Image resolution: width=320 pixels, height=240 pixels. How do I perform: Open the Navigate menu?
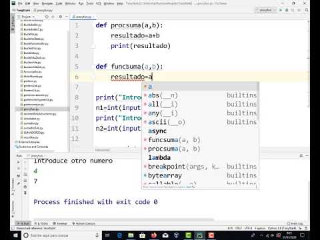pyautogui.click(x=47, y=3)
